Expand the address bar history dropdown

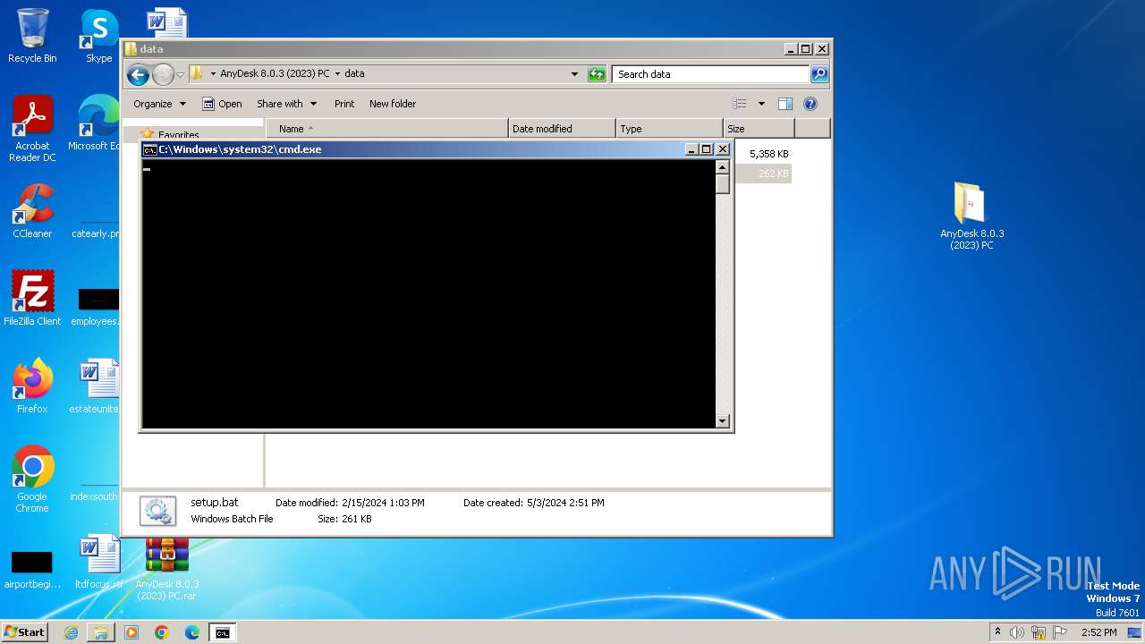pos(574,74)
